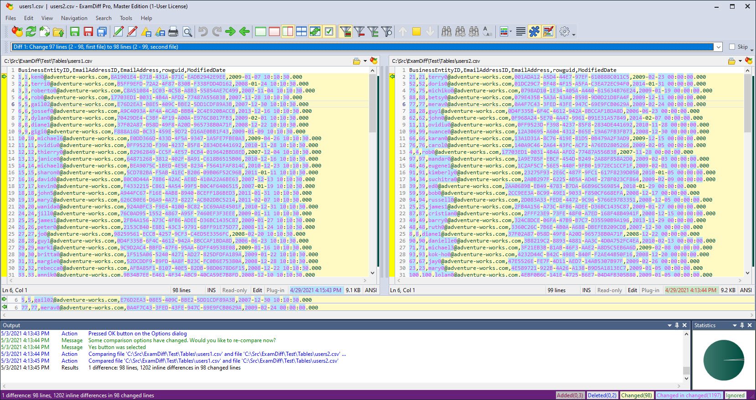Click the Find Next binoculars icon
756x400 pixels.
tap(460, 31)
